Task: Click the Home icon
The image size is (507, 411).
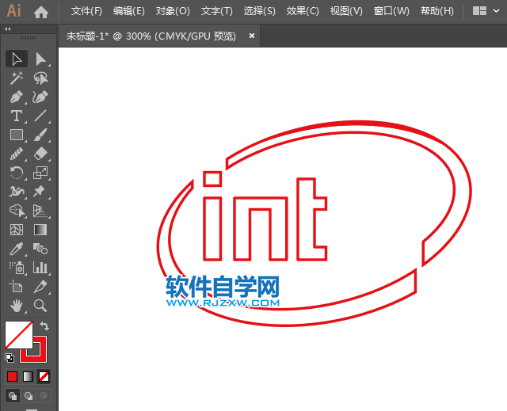Action: pos(41,12)
